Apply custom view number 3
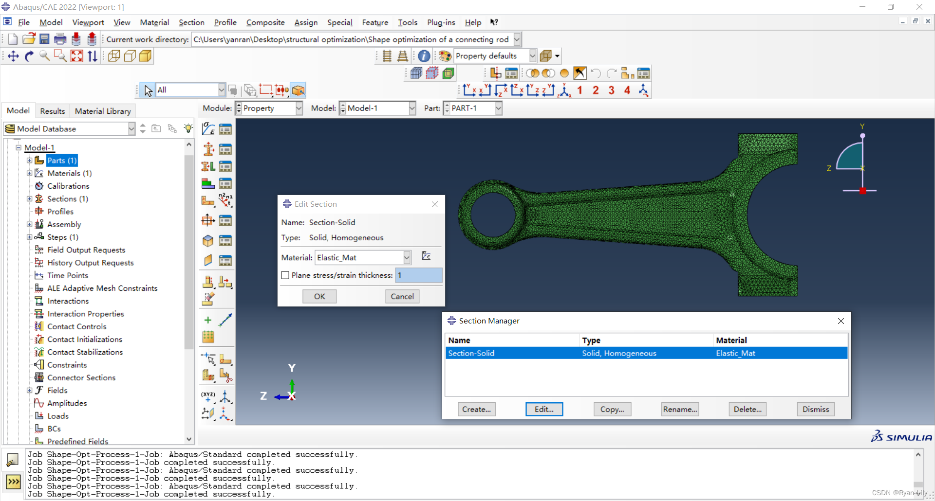This screenshot has width=935, height=501. point(611,90)
